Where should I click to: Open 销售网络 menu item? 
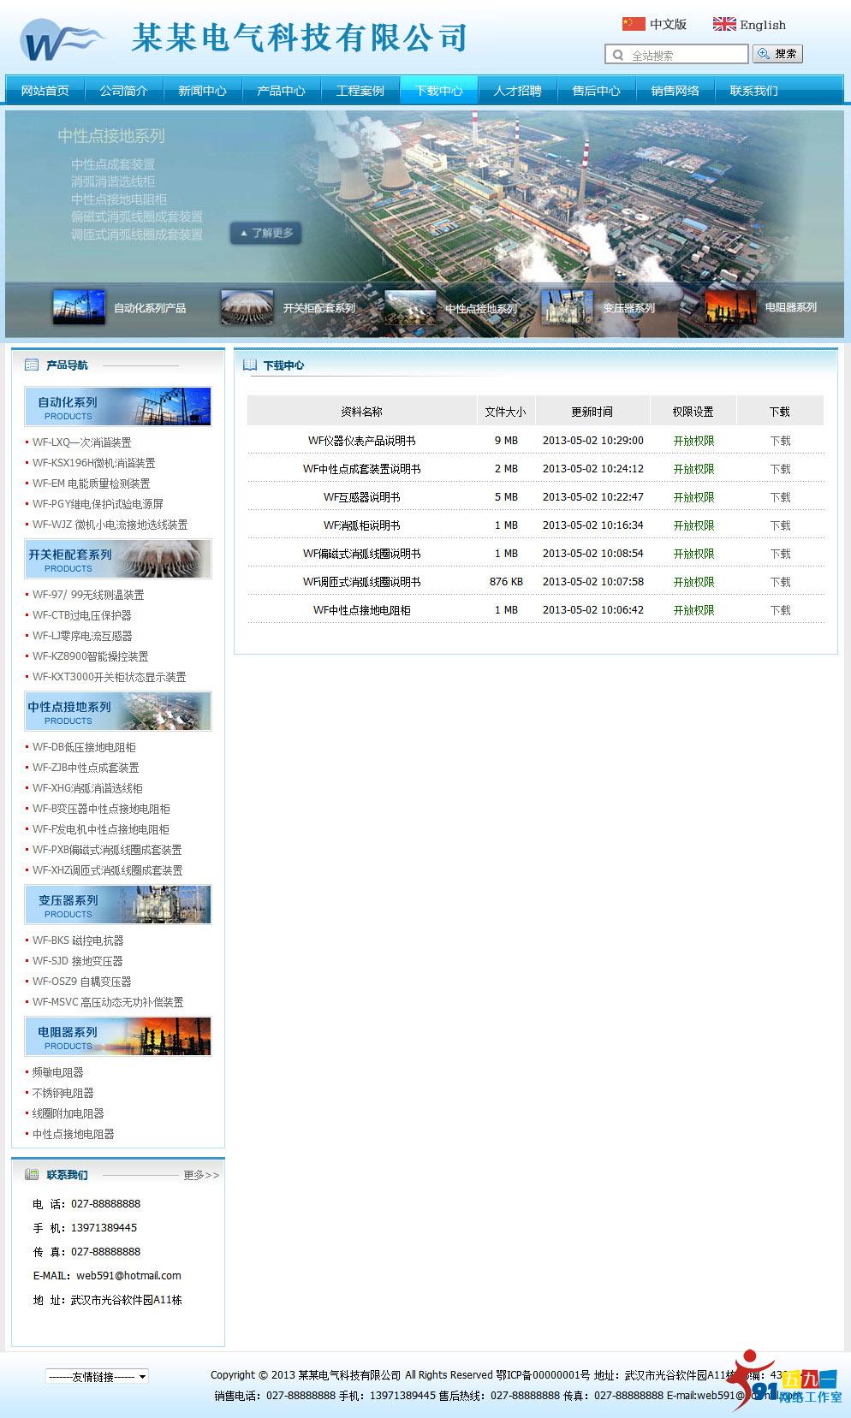[x=675, y=91]
